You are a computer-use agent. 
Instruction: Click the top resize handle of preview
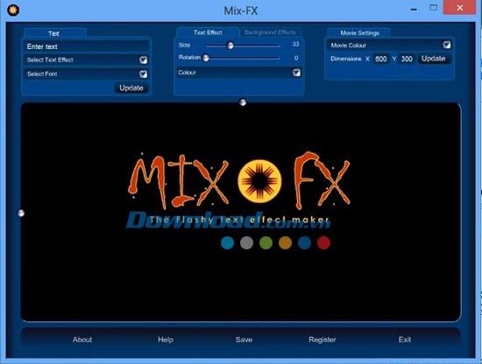tap(243, 102)
